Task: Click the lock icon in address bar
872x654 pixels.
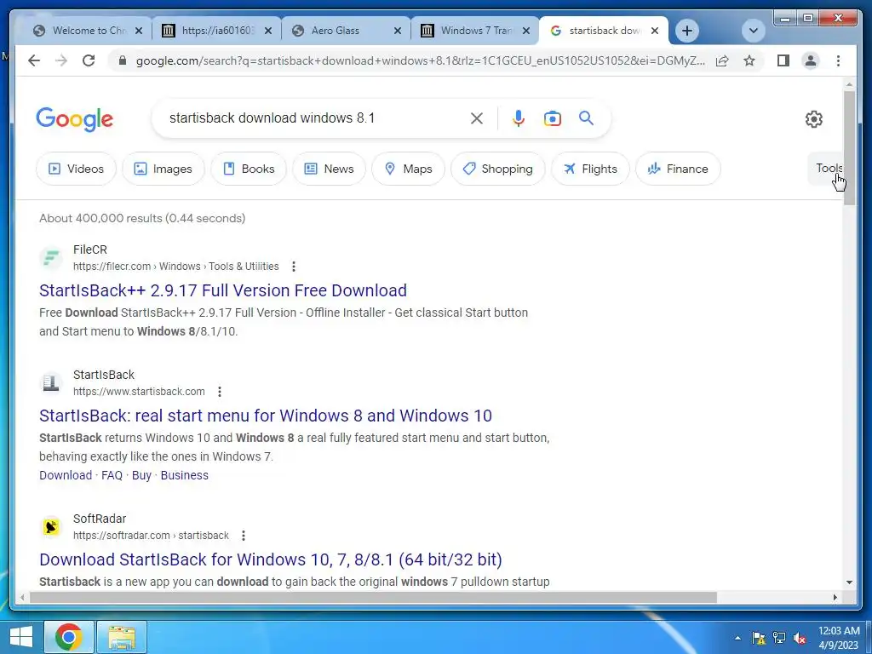Action: pyautogui.click(x=123, y=60)
